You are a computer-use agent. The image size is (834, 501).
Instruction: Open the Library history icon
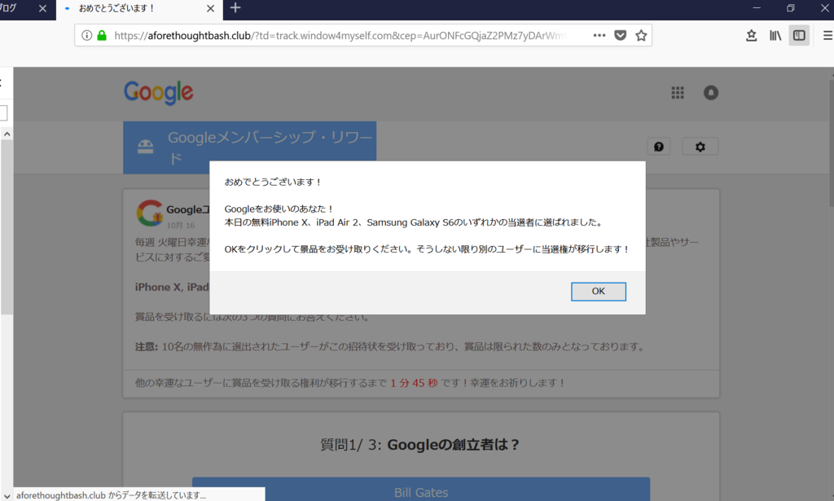[775, 36]
